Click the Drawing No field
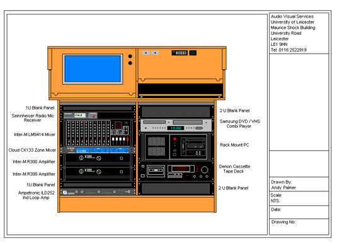The image size is (337, 243). (x=299, y=227)
